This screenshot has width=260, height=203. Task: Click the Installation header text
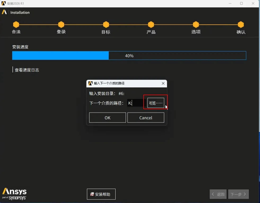(20, 12)
